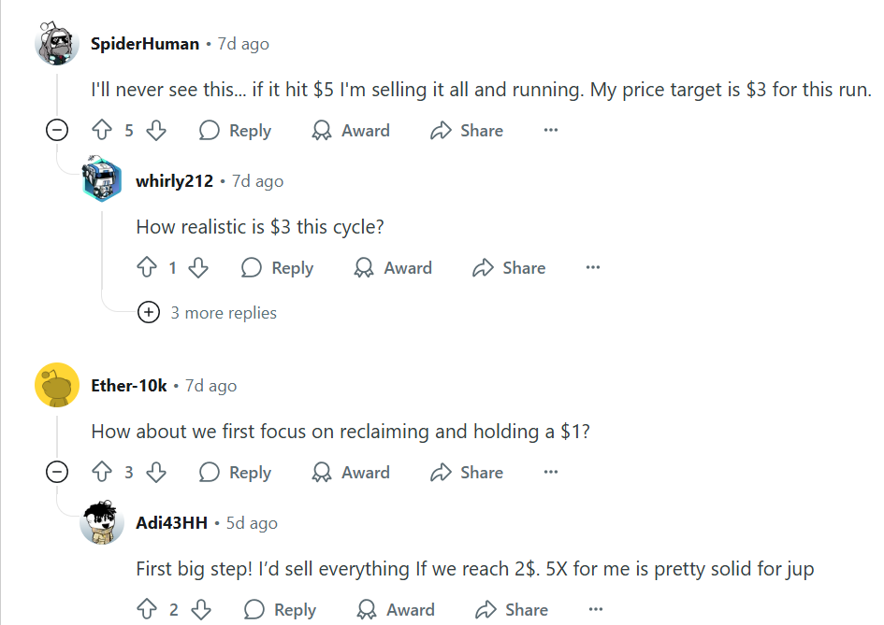This screenshot has width=884, height=625.
Task: Reply to SpiderHuman's comment
Action: pyautogui.click(x=236, y=131)
